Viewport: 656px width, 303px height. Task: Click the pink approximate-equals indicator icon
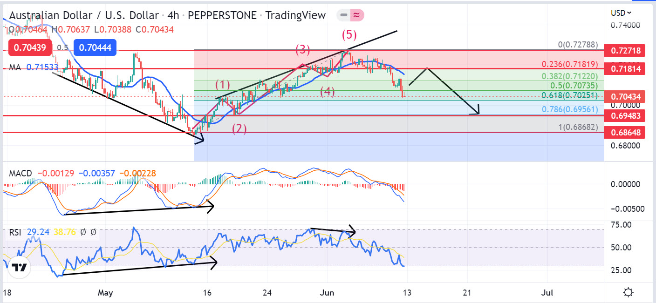tap(357, 15)
